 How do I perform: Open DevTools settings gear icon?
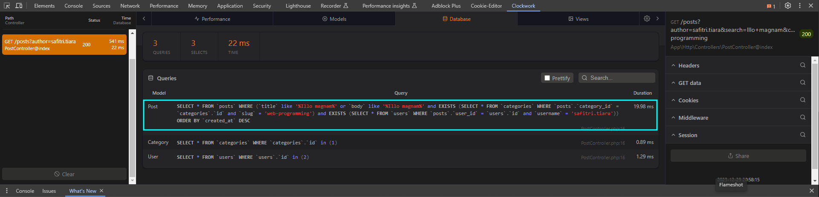[x=788, y=6]
